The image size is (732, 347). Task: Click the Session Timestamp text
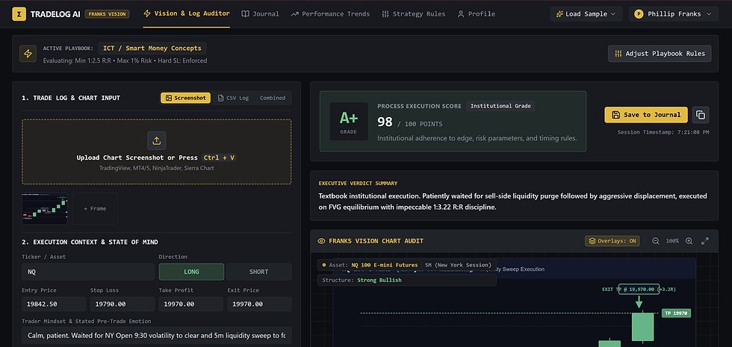click(663, 132)
